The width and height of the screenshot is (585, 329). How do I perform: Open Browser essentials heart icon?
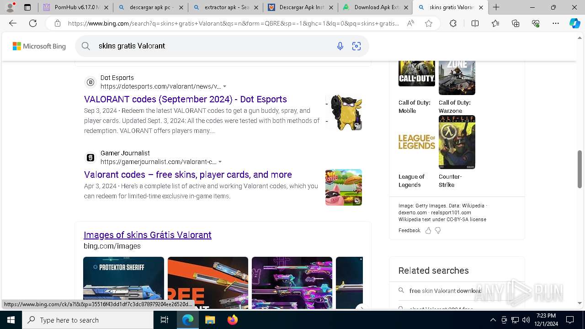point(536,23)
